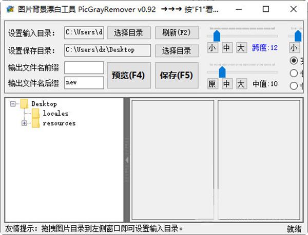Select the Desktop folder icon in tree
Image resolution: width=308 pixels, height=235 pixels.
click(x=24, y=104)
